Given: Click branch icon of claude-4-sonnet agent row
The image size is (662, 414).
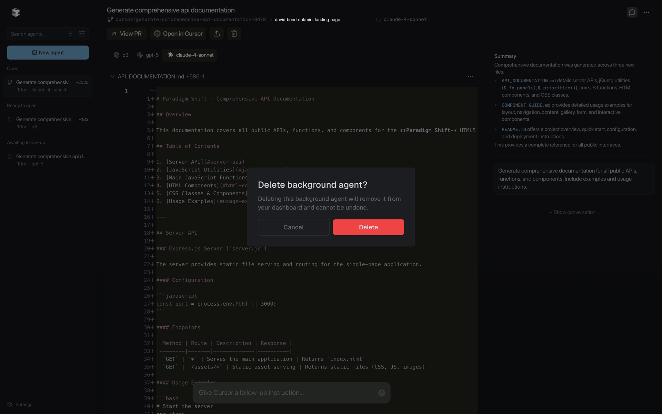Looking at the screenshot, I should 10,82.
